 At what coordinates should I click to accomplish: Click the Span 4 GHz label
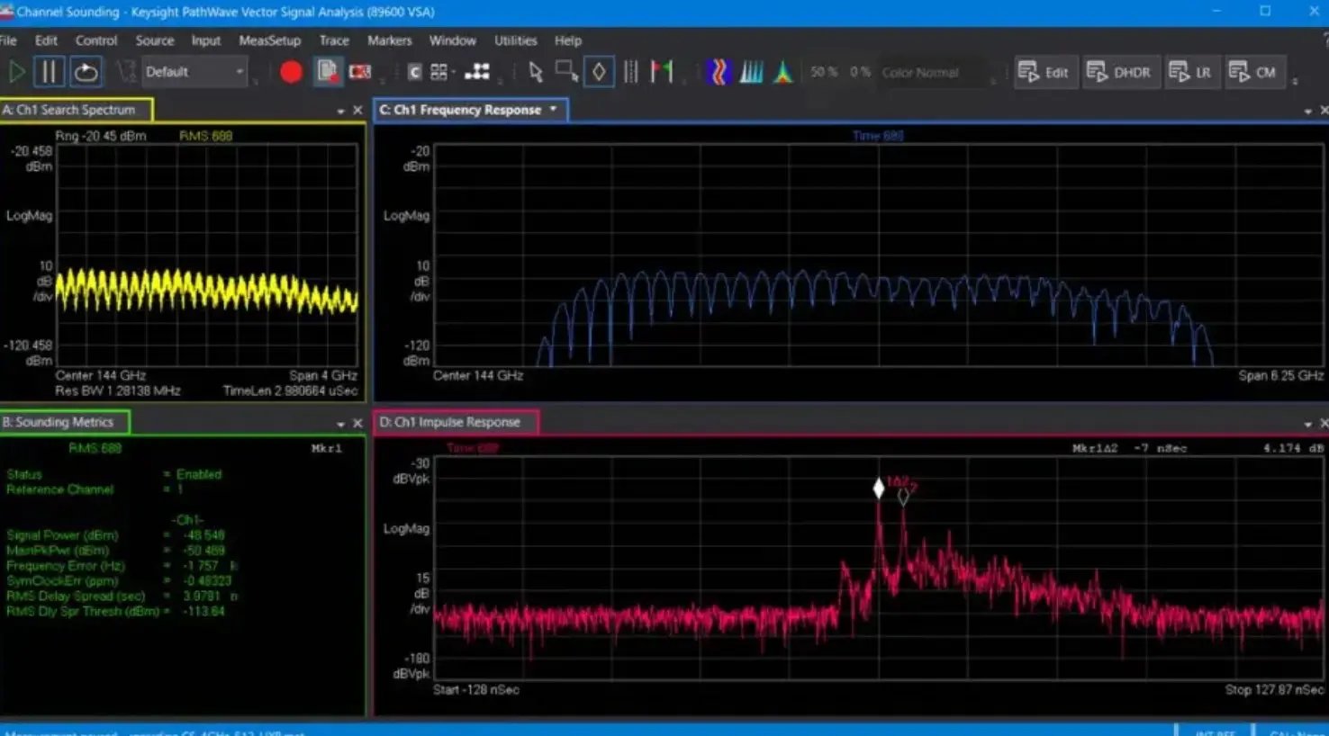(323, 375)
